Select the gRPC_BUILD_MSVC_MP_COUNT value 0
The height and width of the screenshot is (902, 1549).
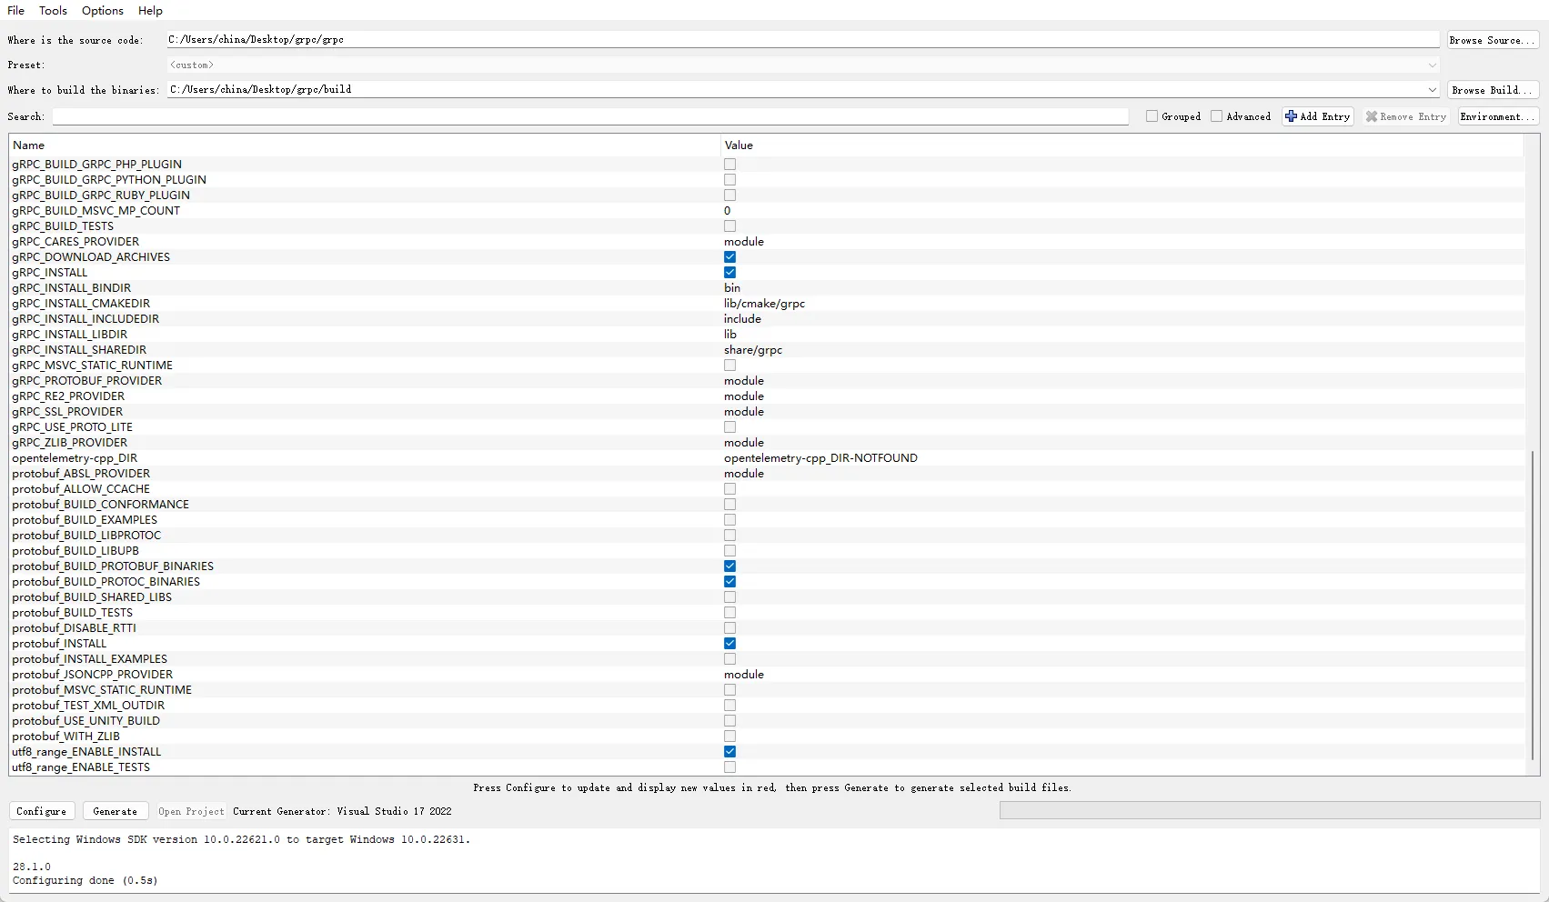click(728, 211)
